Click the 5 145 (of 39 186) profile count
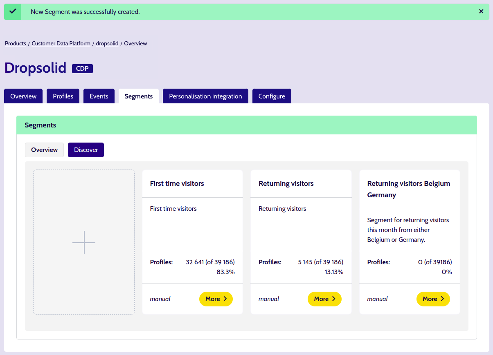The image size is (493, 355). (x=321, y=262)
